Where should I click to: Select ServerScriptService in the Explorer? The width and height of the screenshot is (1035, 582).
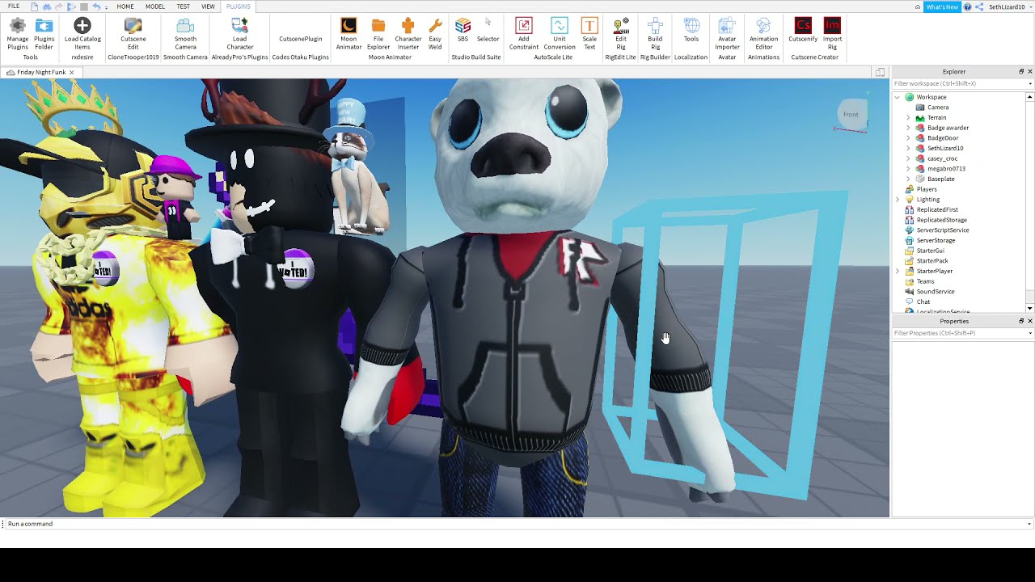pyautogui.click(x=943, y=230)
